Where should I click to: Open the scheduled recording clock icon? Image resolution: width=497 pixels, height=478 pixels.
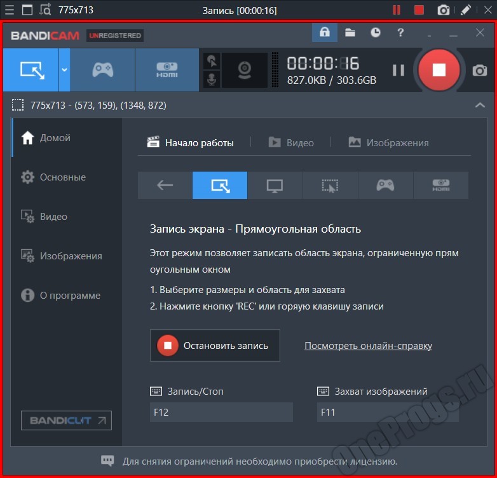[x=376, y=33]
